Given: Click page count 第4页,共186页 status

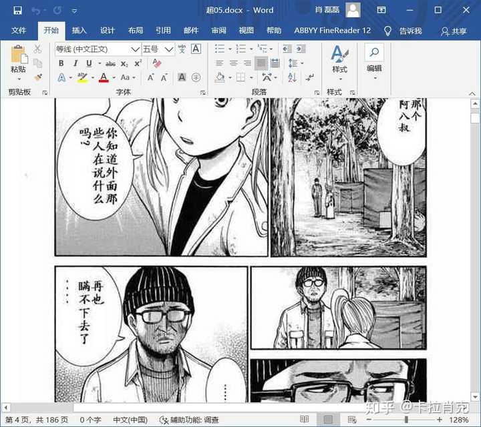Looking at the screenshot, I should pyautogui.click(x=37, y=420).
